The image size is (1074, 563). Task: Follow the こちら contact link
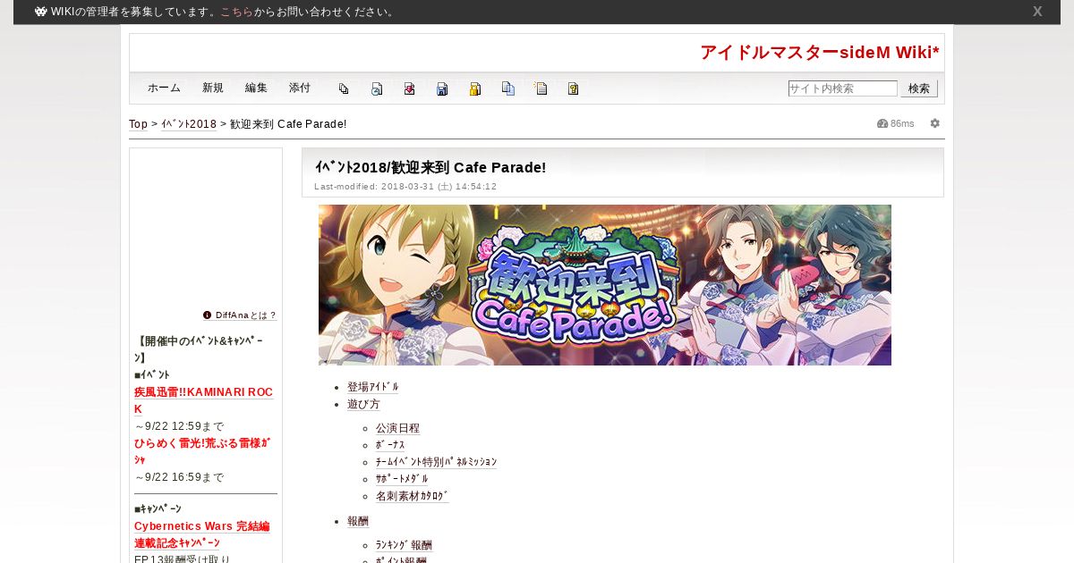(x=236, y=12)
